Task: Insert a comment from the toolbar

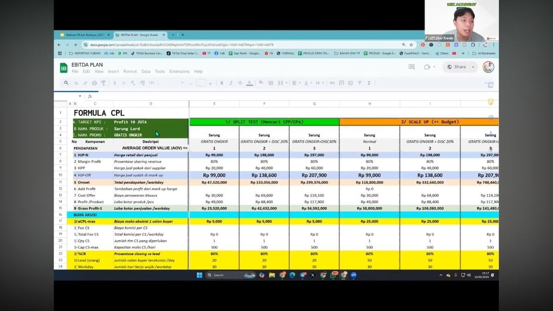Action: (341, 83)
